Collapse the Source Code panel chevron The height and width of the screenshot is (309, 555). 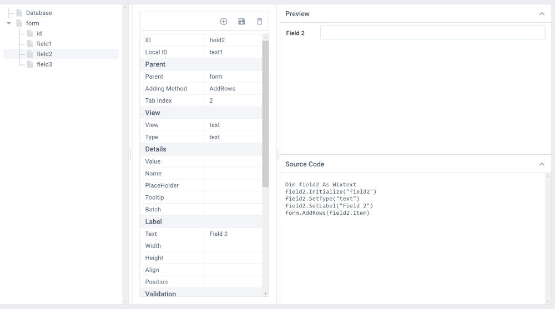pyautogui.click(x=542, y=164)
